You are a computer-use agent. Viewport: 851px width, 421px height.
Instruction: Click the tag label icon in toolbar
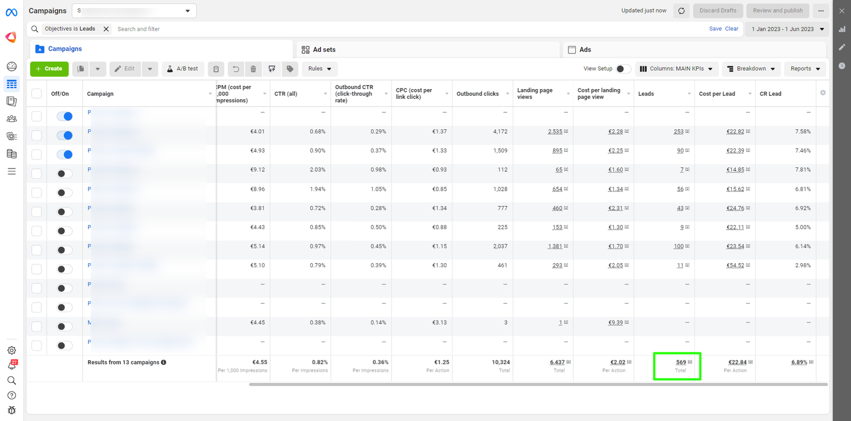tap(290, 69)
